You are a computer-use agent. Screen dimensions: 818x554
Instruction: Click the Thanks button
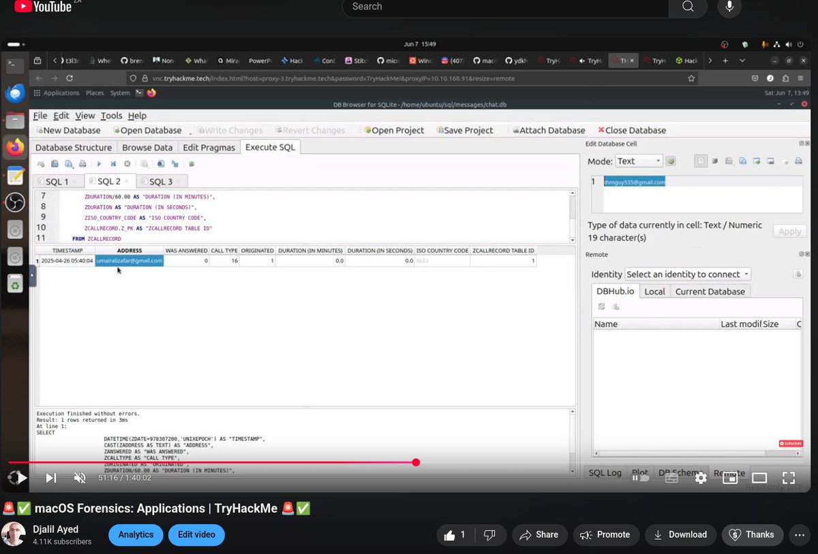point(752,535)
